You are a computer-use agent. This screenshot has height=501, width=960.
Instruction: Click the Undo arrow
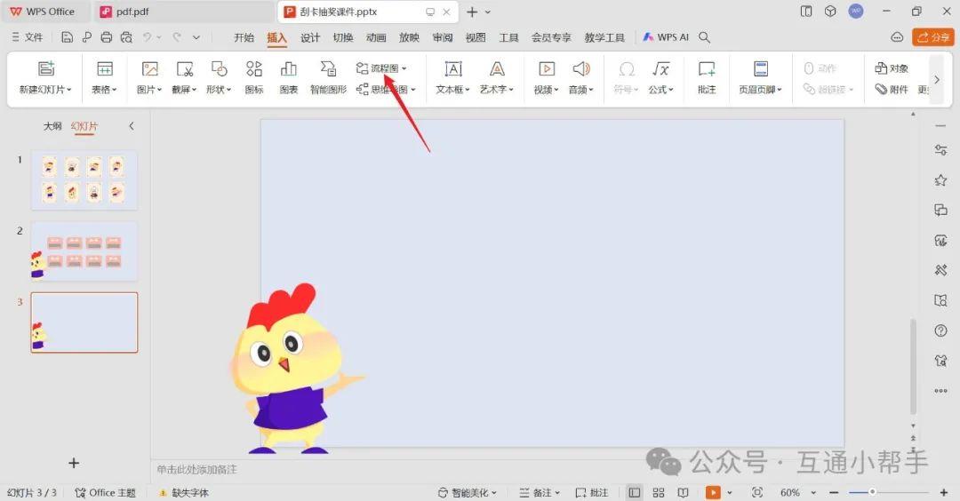pos(147,37)
